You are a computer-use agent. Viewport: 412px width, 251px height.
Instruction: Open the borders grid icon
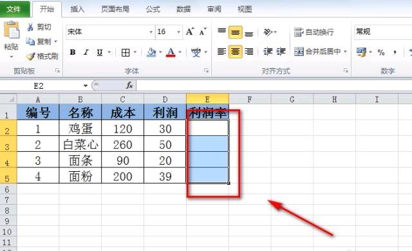[x=126, y=53]
